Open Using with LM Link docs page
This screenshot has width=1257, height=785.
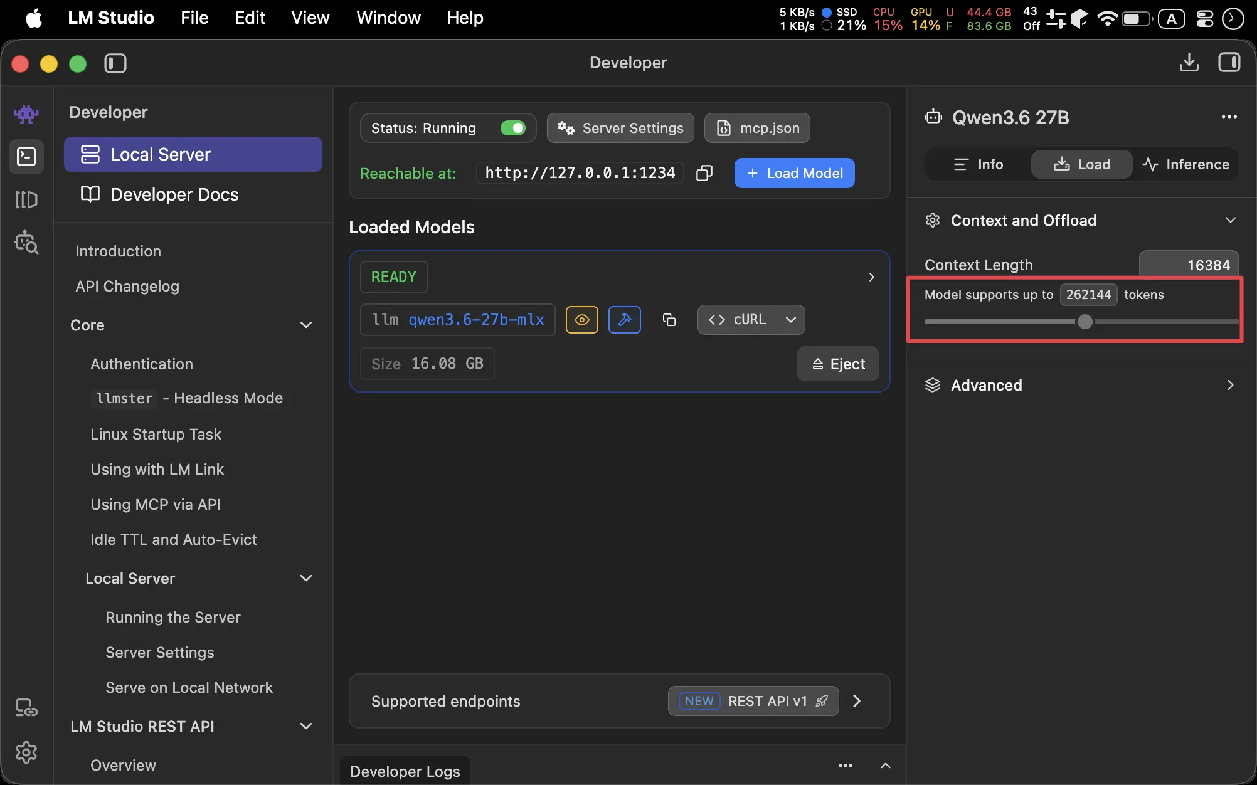(157, 469)
